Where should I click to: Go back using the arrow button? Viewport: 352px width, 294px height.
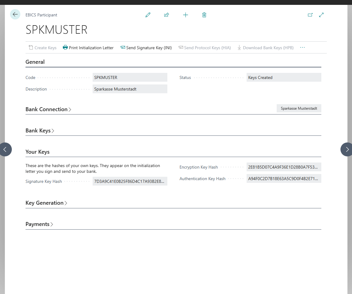(15, 14)
